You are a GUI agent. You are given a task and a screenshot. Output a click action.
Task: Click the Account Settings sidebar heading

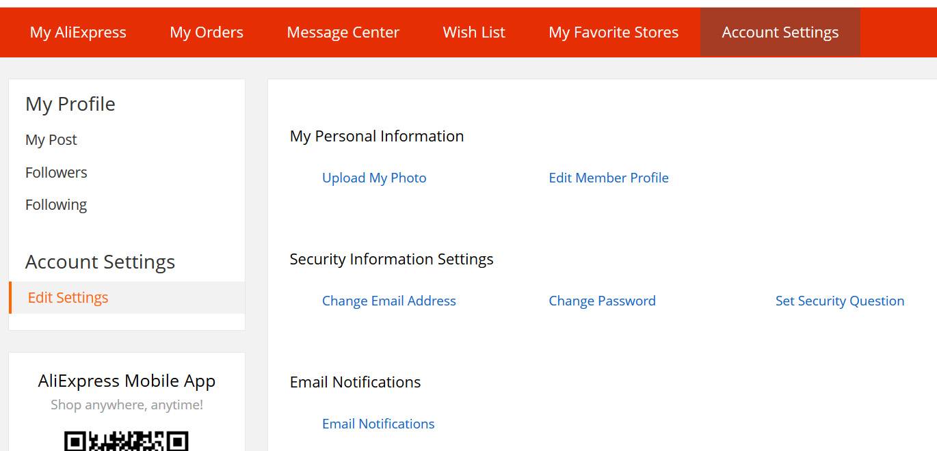(x=101, y=262)
